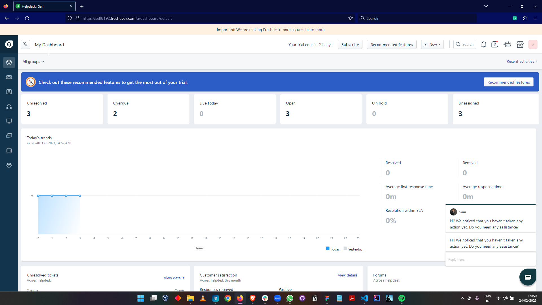Open the Solutions knowledge base book icon
The height and width of the screenshot is (305, 542).
pos(9,121)
